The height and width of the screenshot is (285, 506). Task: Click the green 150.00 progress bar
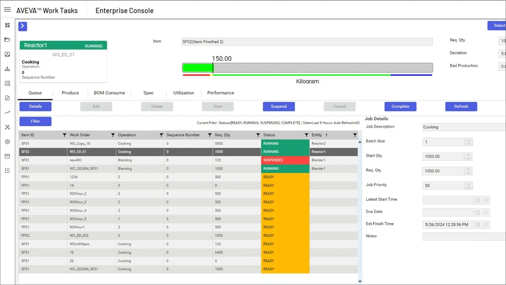coord(197,68)
